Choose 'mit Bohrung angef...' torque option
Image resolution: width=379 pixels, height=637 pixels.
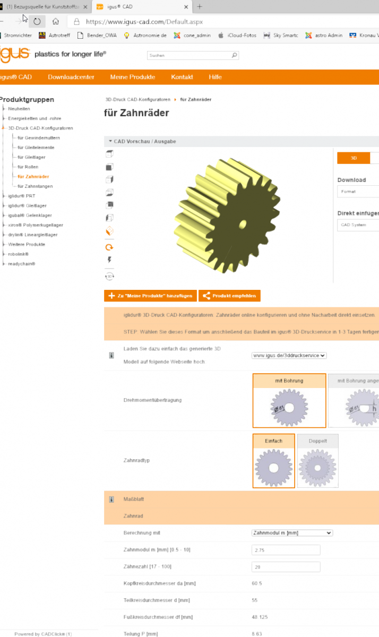tap(354, 400)
